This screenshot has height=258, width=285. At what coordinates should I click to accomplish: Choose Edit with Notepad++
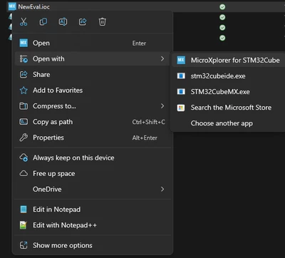coord(92,225)
